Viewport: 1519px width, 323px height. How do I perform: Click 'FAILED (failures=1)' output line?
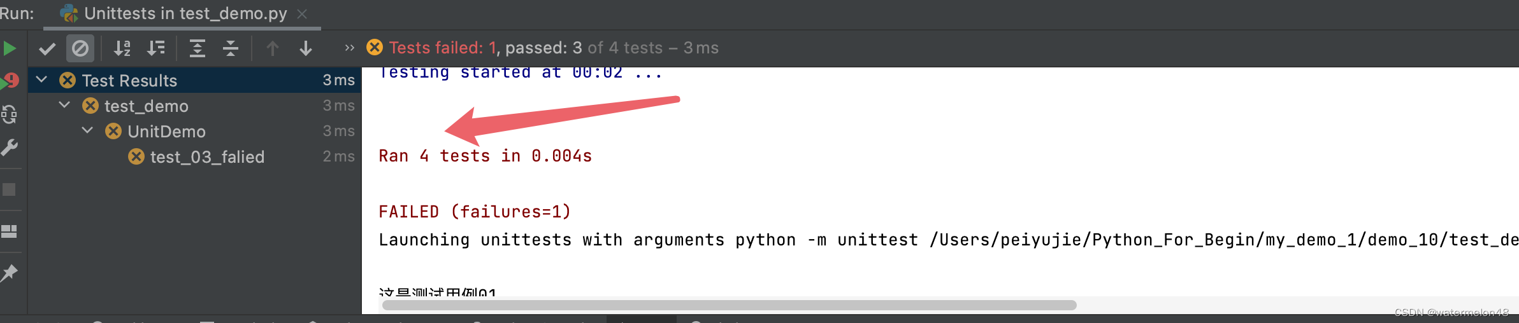point(475,212)
